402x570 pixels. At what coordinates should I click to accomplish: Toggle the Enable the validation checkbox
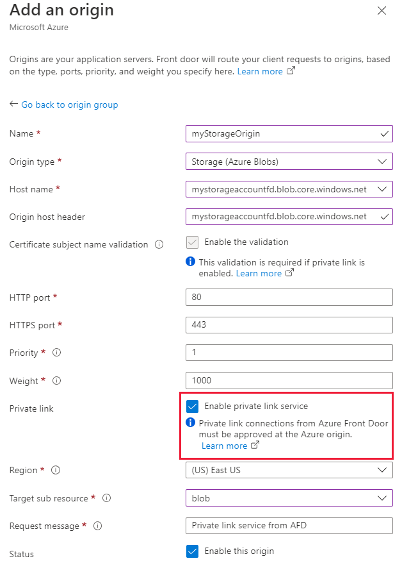click(193, 242)
